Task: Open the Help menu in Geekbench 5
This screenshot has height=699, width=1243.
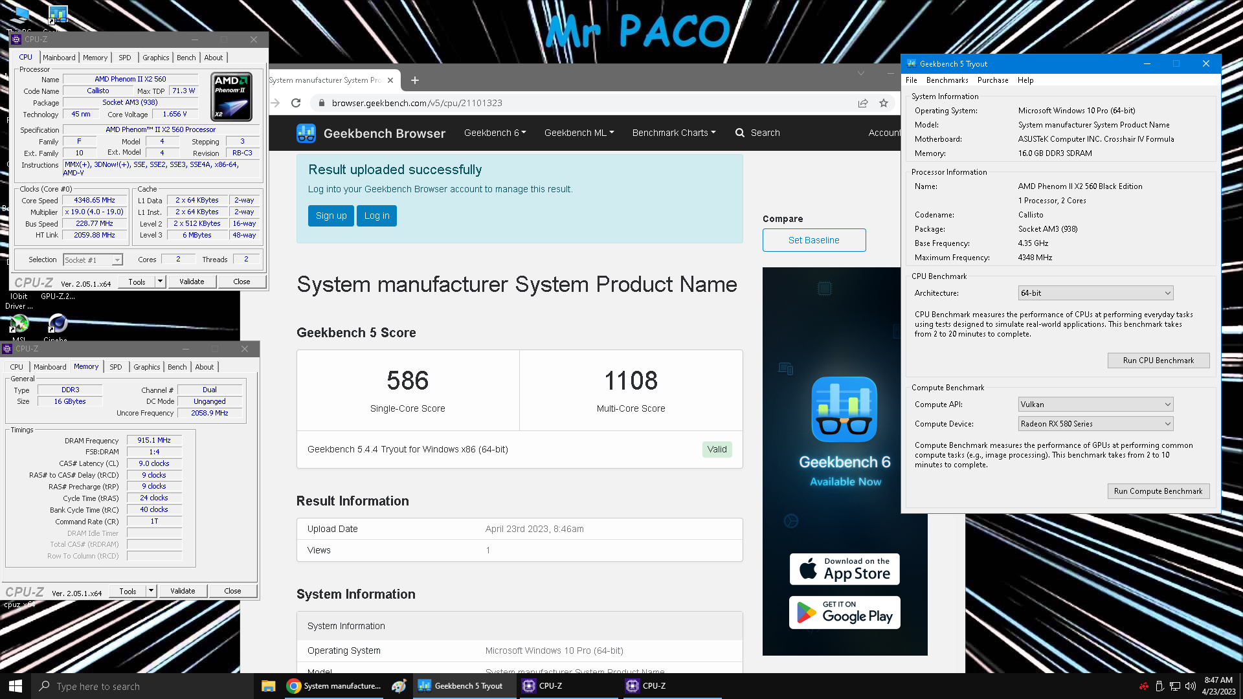Action: (1025, 80)
